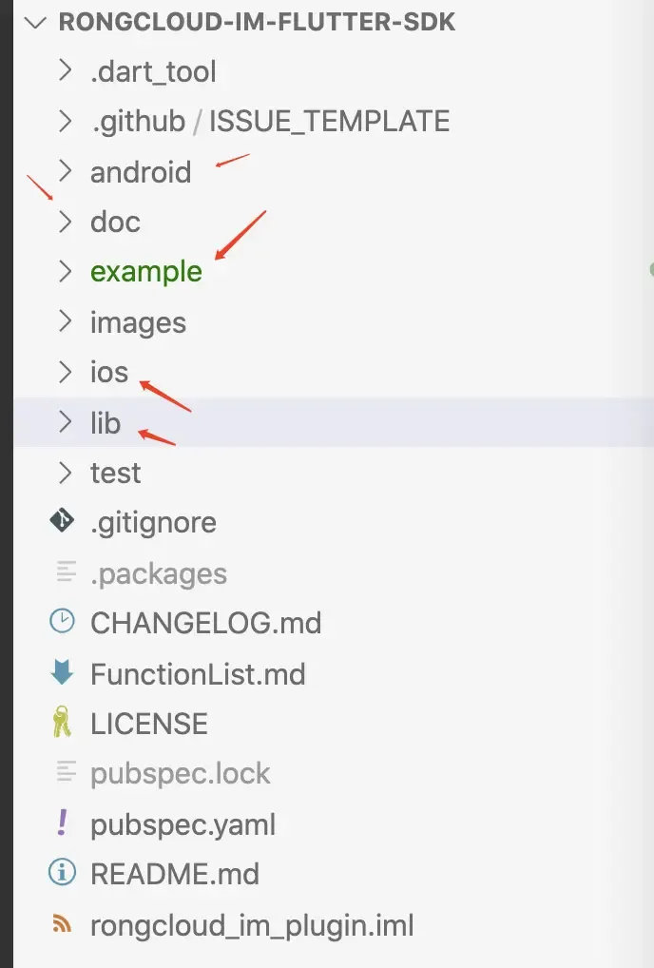
Task: Select the images folder
Action: point(138,322)
